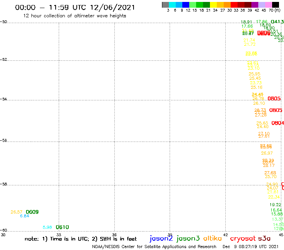
Task: Click the 21.74 wave height reading
Action: pyautogui.click(x=249, y=40)
